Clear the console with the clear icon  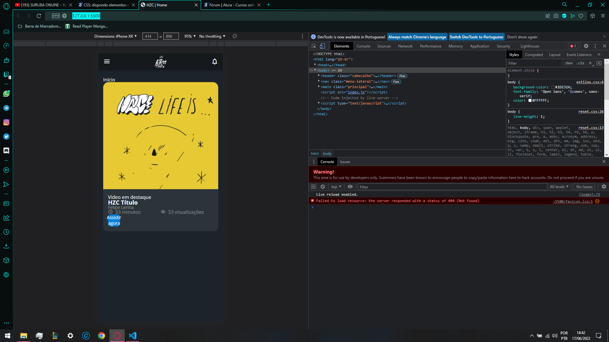tap(323, 187)
